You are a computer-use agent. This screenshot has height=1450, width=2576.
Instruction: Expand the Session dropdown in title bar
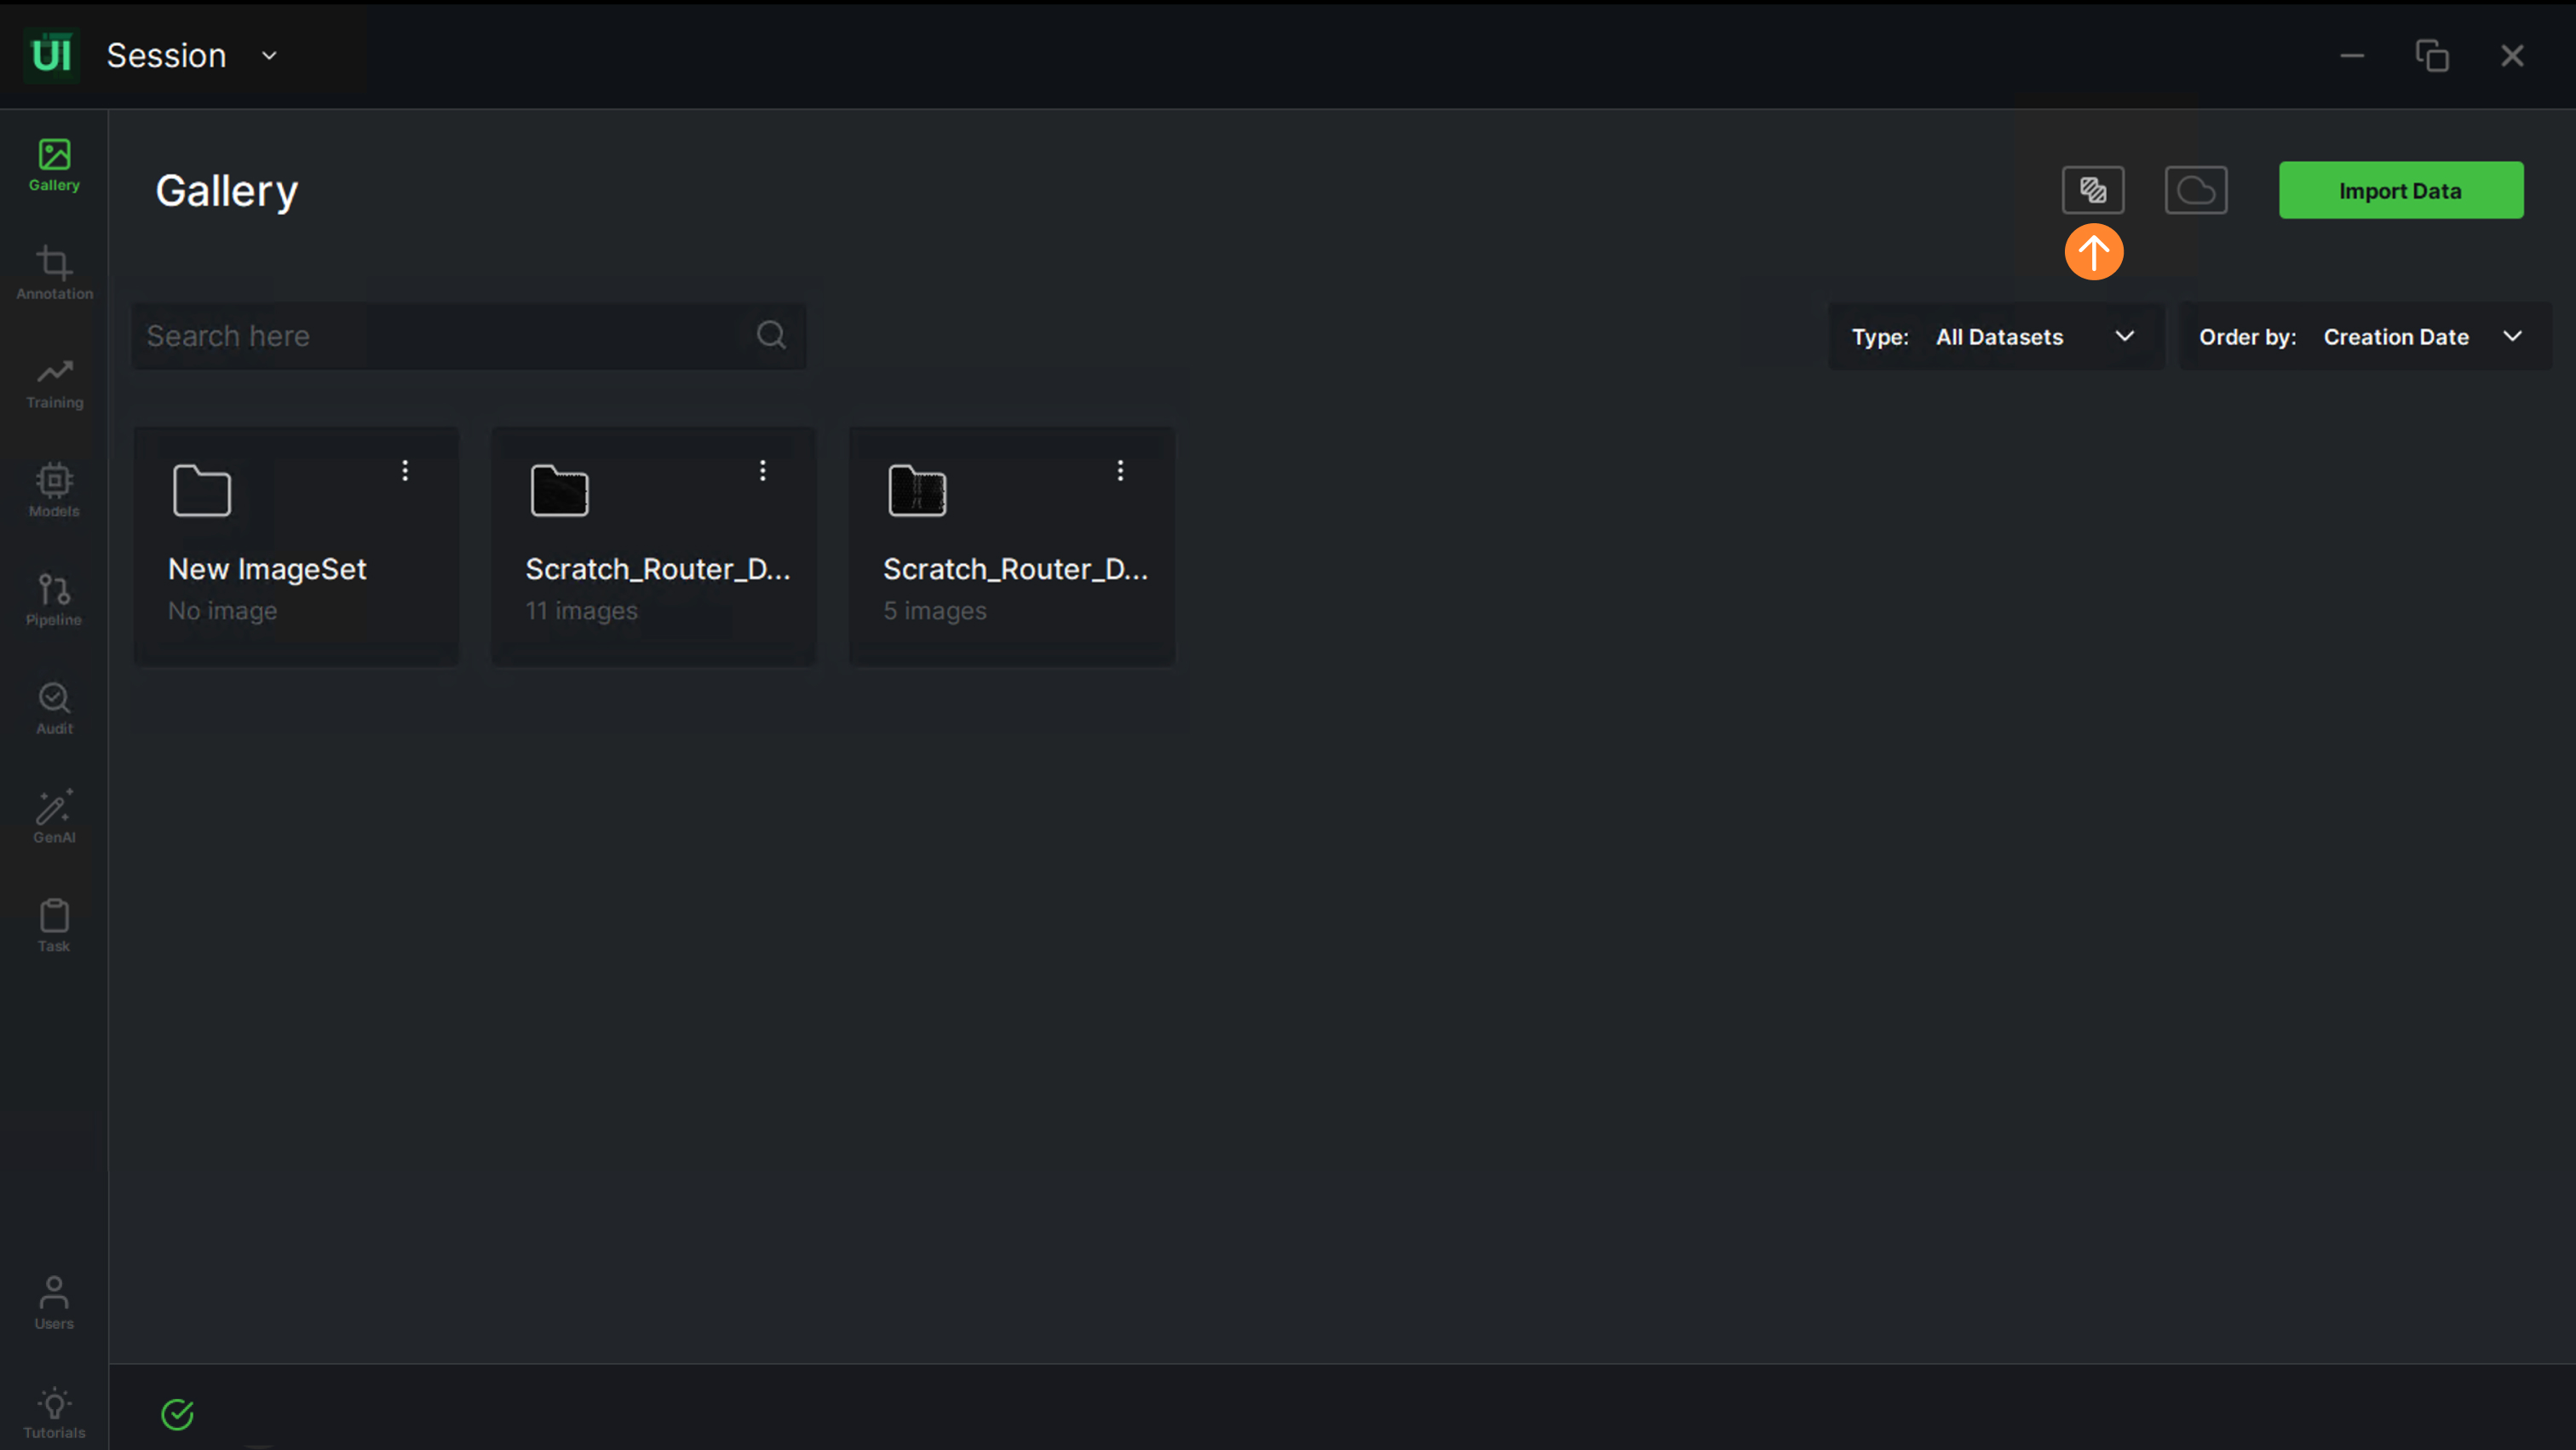(x=269, y=56)
